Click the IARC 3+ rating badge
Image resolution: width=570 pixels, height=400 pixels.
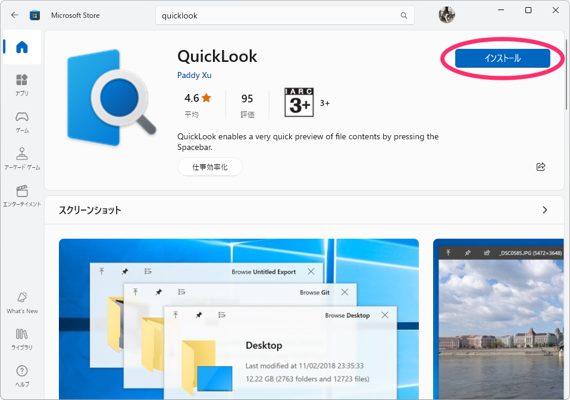click(299, 102)
